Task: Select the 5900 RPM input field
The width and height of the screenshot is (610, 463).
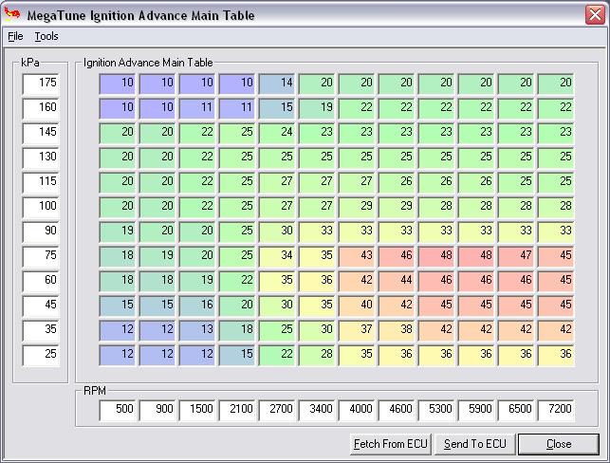Action: coord(476,410)
